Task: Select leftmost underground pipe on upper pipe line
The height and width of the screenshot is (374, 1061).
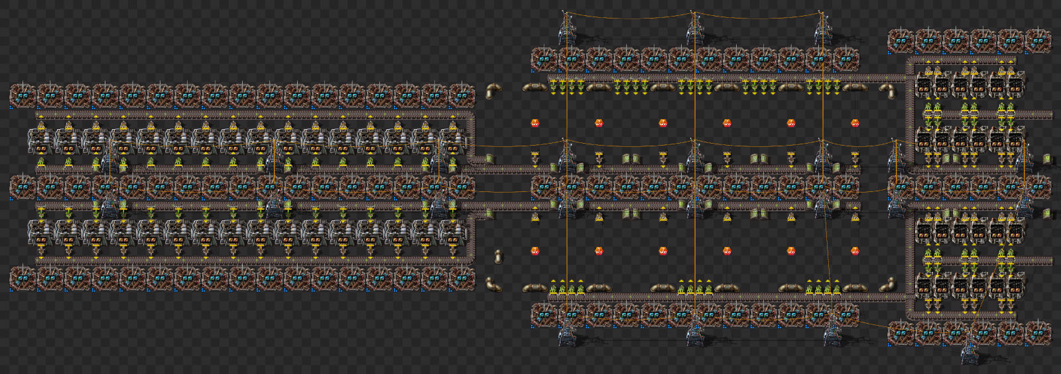Action: click(534, 87)
